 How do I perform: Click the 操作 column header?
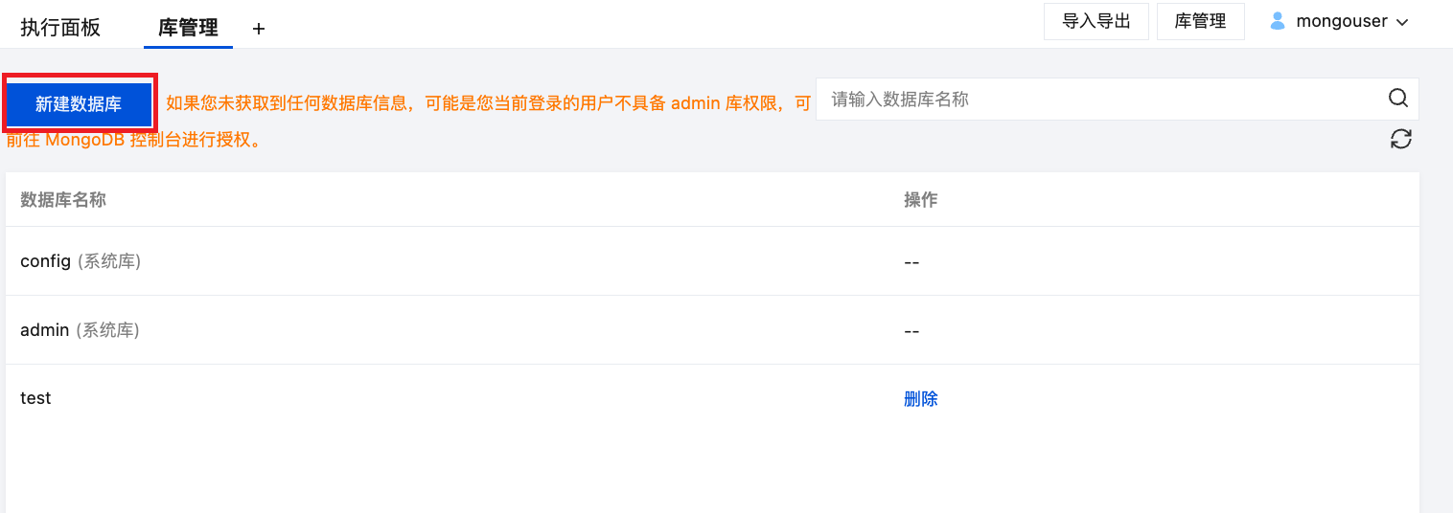tap(920, 200)
